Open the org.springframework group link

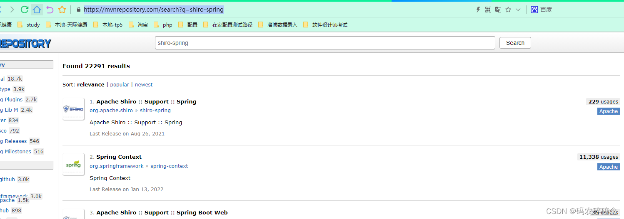(117, 166)
